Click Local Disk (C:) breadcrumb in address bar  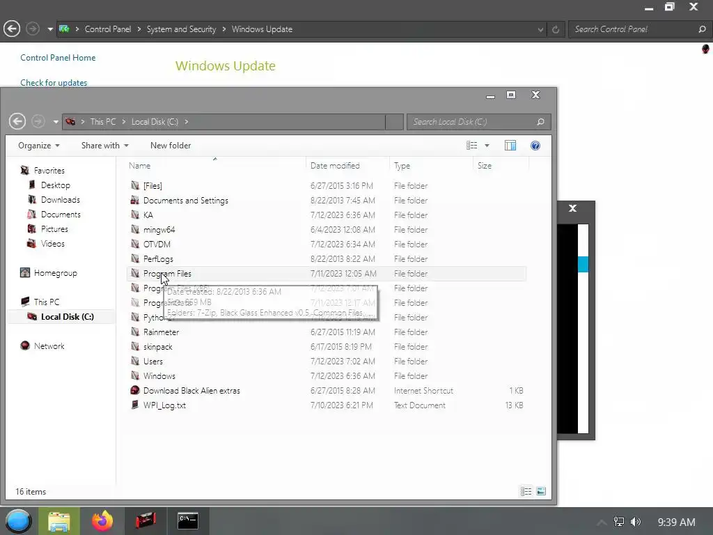pos(155,121)
